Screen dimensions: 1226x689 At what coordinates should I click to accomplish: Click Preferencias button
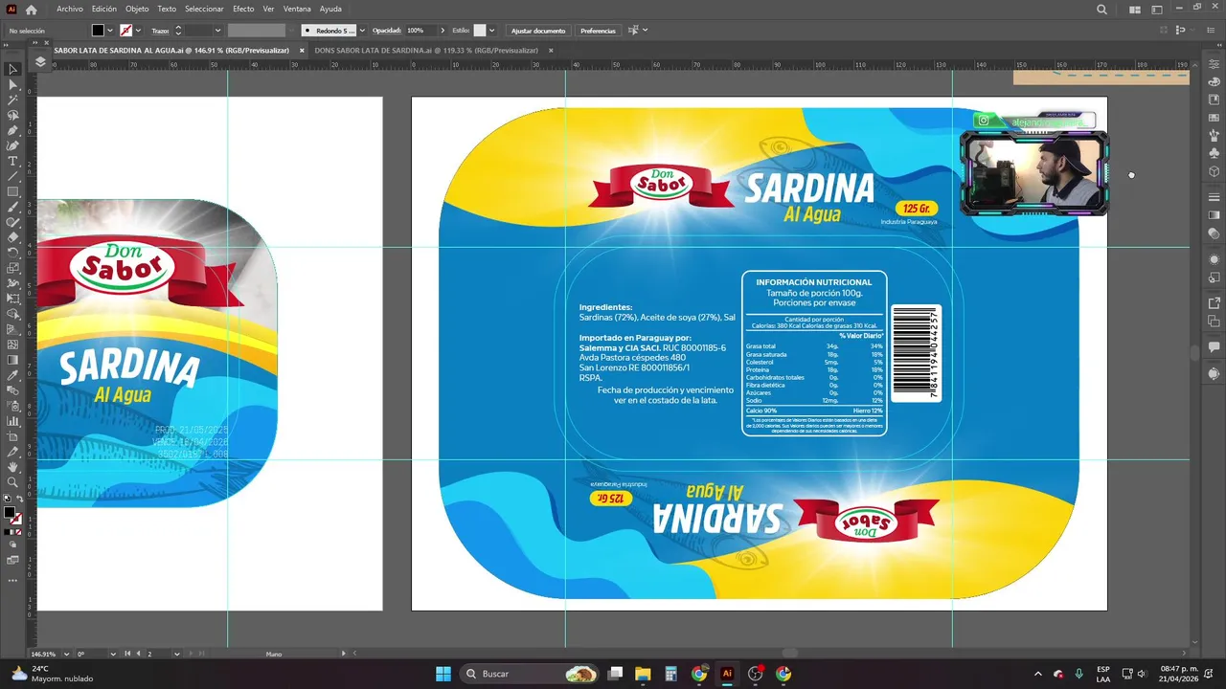(x=598, y=31)
